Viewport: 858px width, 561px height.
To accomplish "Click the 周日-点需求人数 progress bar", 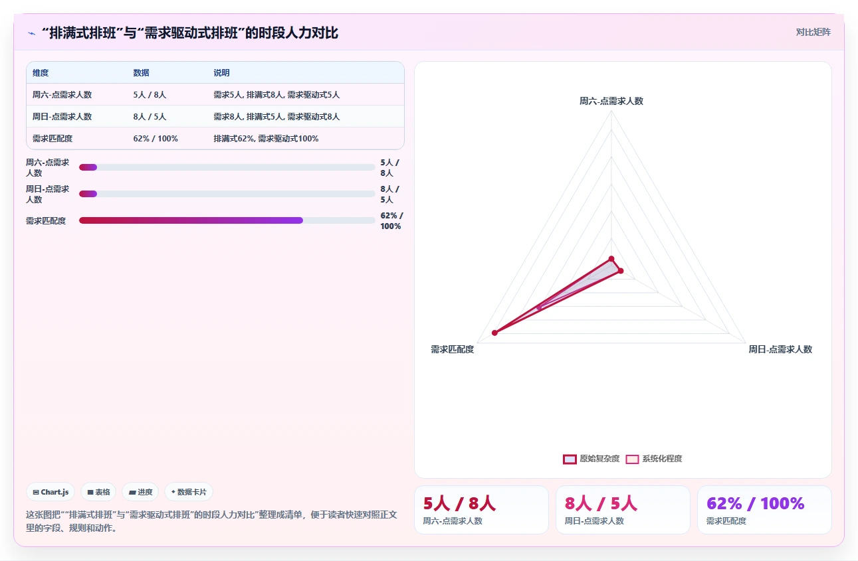I will 227,194.
